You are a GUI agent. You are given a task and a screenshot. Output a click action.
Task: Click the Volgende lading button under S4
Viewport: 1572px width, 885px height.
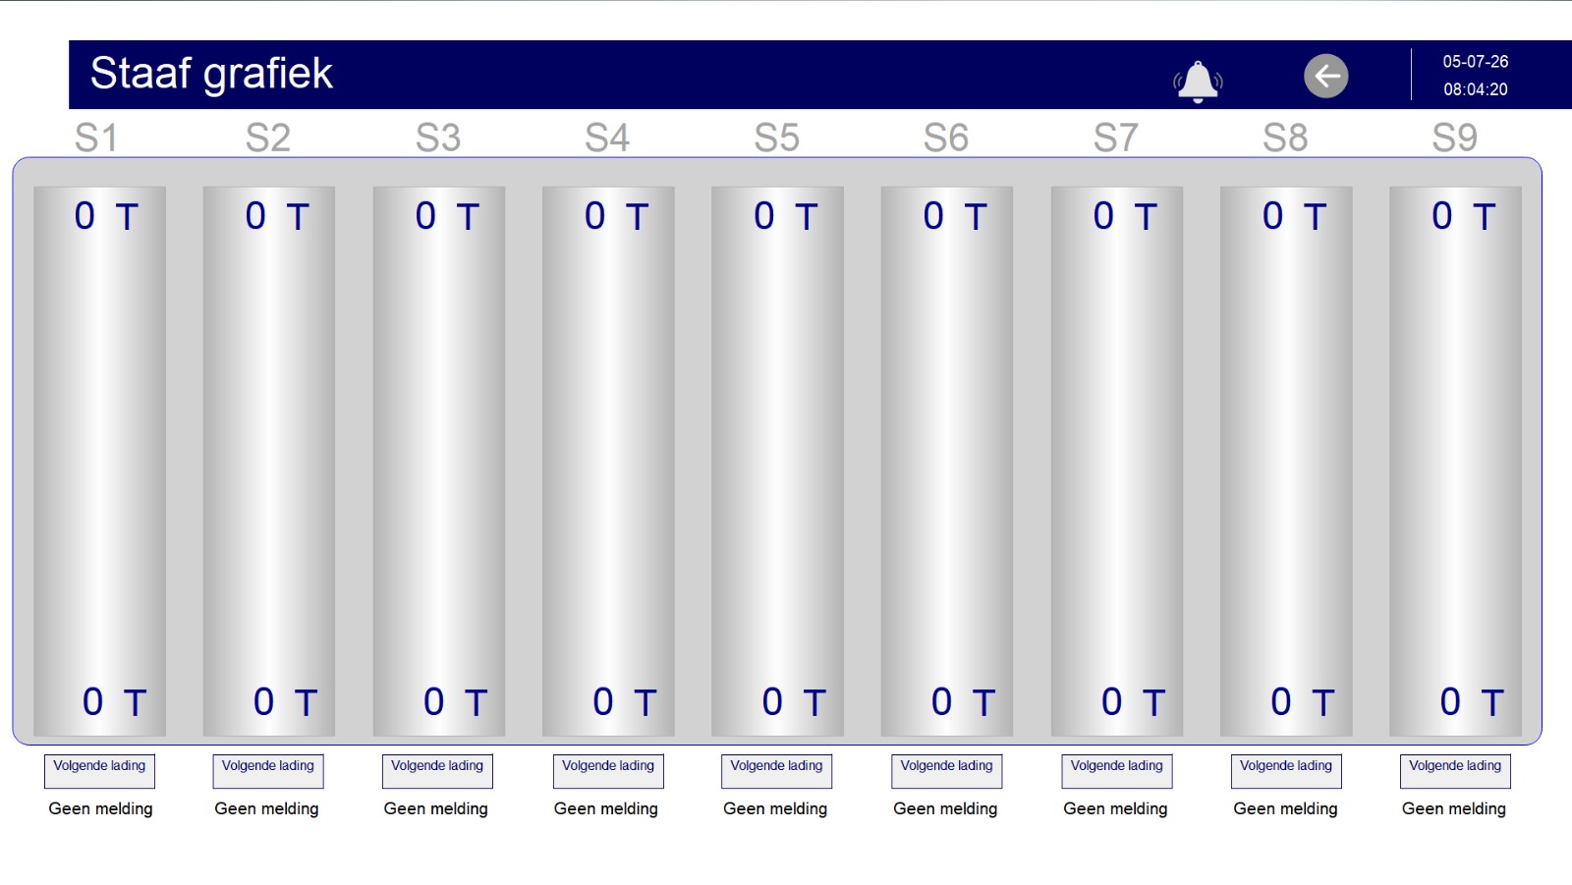[608, 771]
